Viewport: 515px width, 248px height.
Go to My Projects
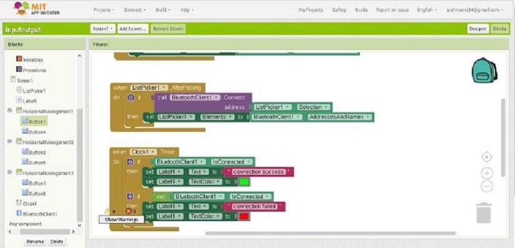tap(310, 10)
